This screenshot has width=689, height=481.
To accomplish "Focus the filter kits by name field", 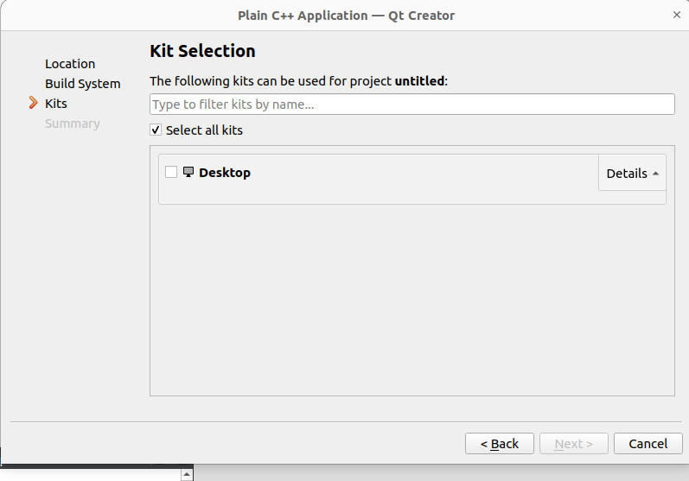I will 411,104.
